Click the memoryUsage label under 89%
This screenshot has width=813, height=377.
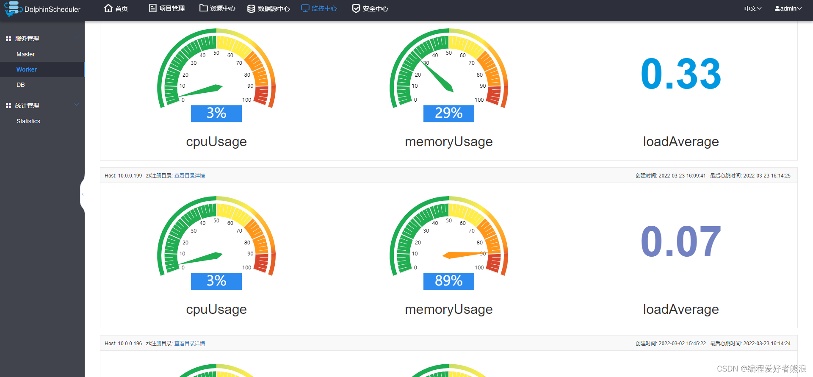[x=449, y=310]
